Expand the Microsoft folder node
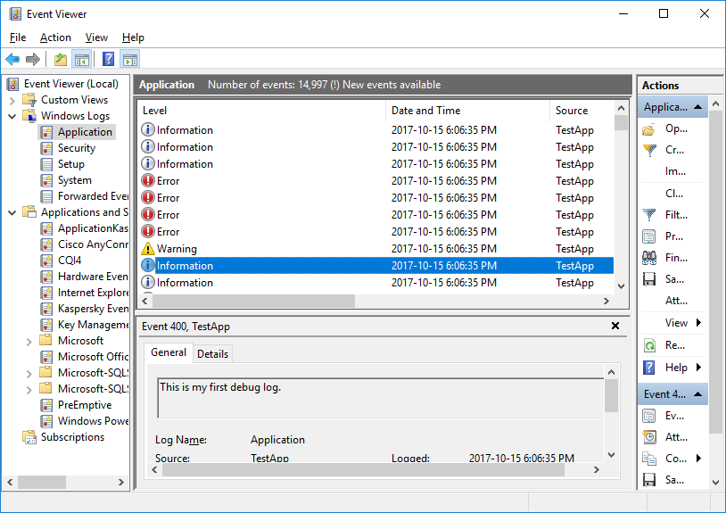This screenshot has width=726, height=513. pos(29,342)
